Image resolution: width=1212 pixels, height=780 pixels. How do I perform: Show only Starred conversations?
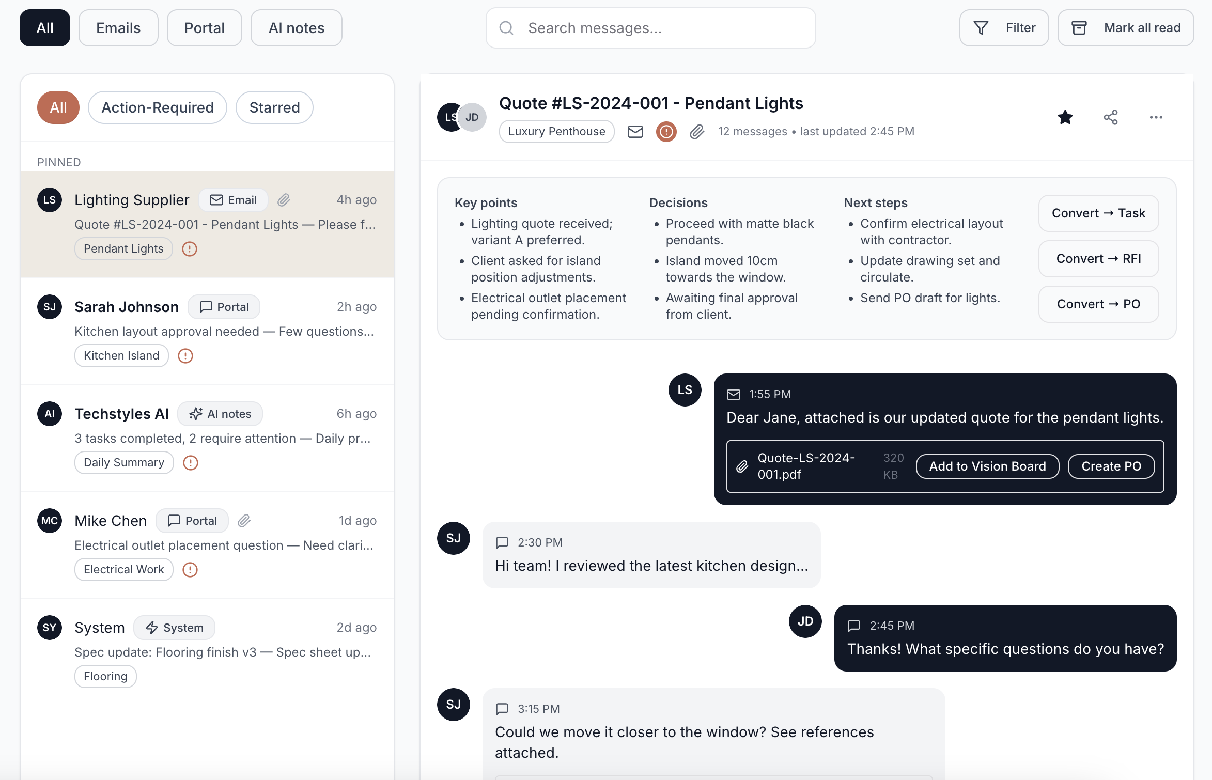tap(274, 107)
